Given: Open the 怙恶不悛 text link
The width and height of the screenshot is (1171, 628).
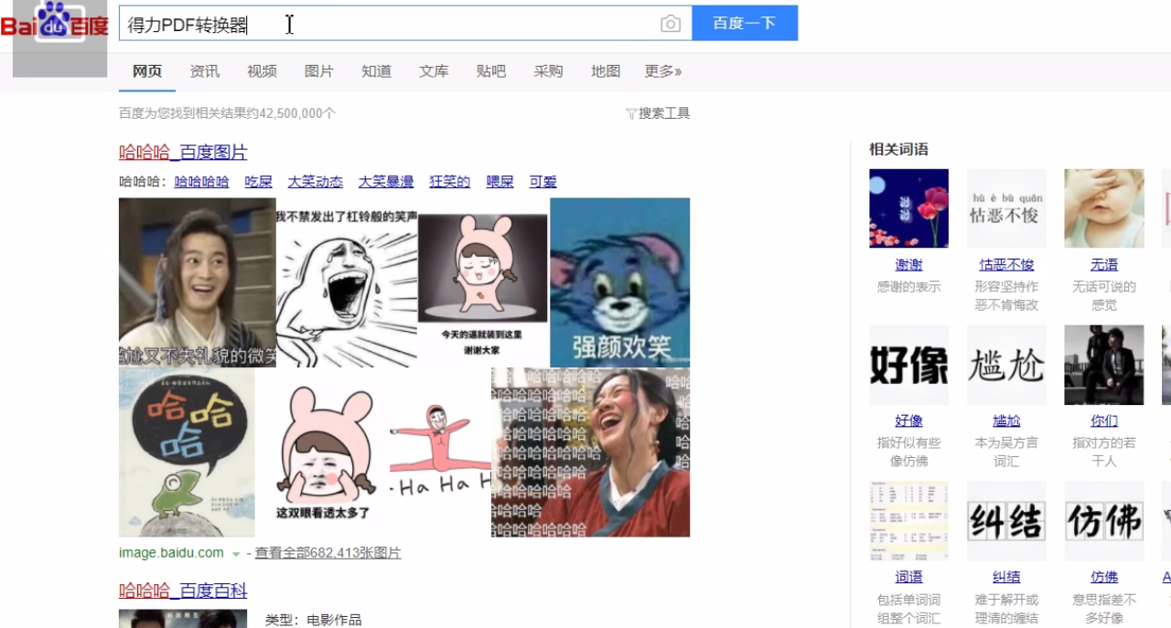Looking at the screenshot, I should click(x=1006, y=265).
